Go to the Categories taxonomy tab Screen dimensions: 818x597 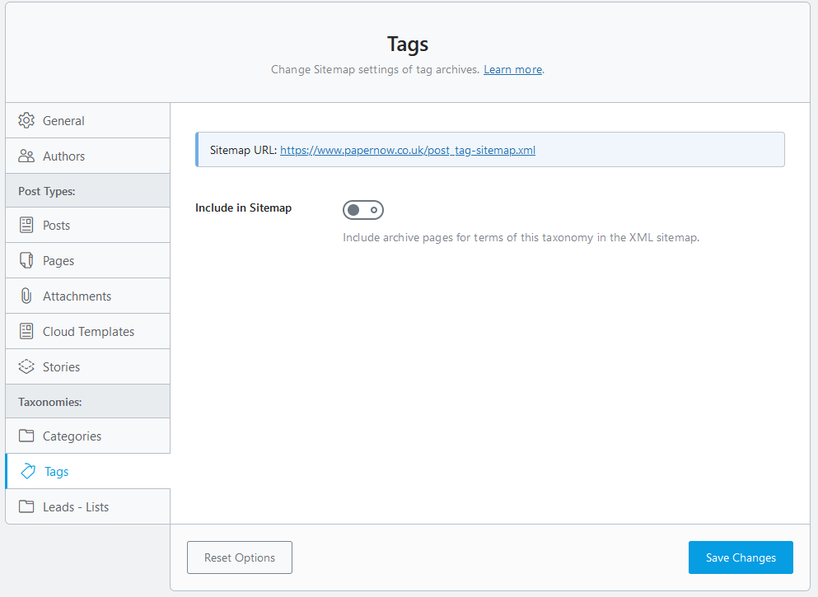pos(72,436)
